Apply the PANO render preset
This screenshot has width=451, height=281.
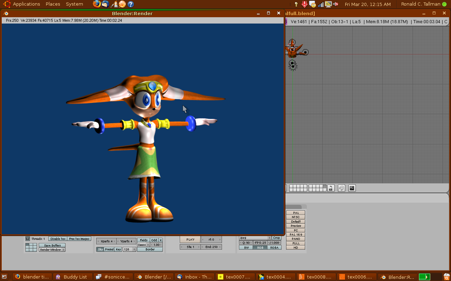pyautogui.click(x=296, y=239)
